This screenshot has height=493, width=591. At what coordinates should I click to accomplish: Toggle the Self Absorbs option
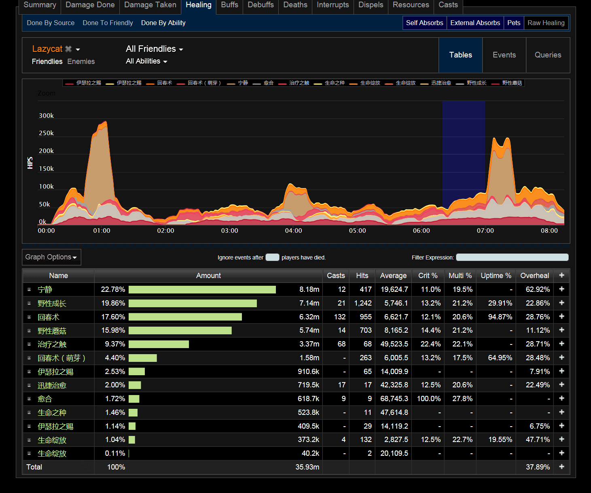click(x=424, y=23)
